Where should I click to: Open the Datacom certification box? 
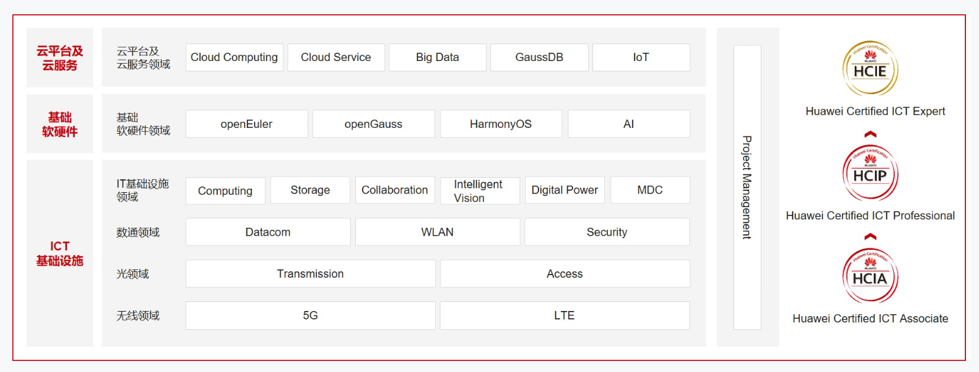(x=268, y=232)
